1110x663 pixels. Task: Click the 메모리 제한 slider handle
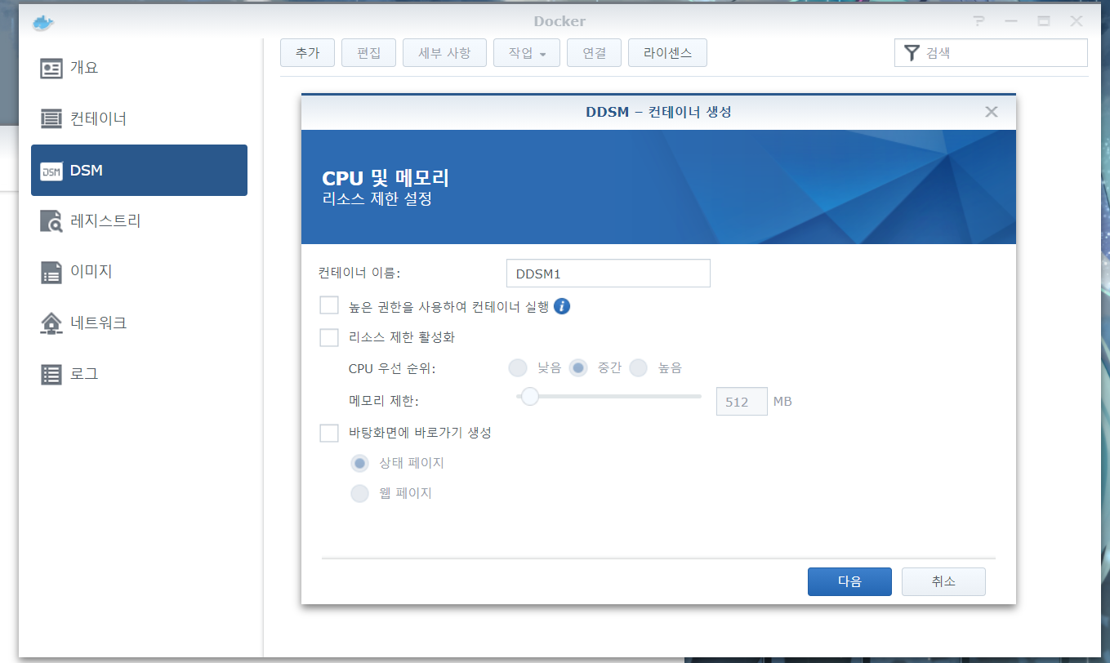[530, 397]
